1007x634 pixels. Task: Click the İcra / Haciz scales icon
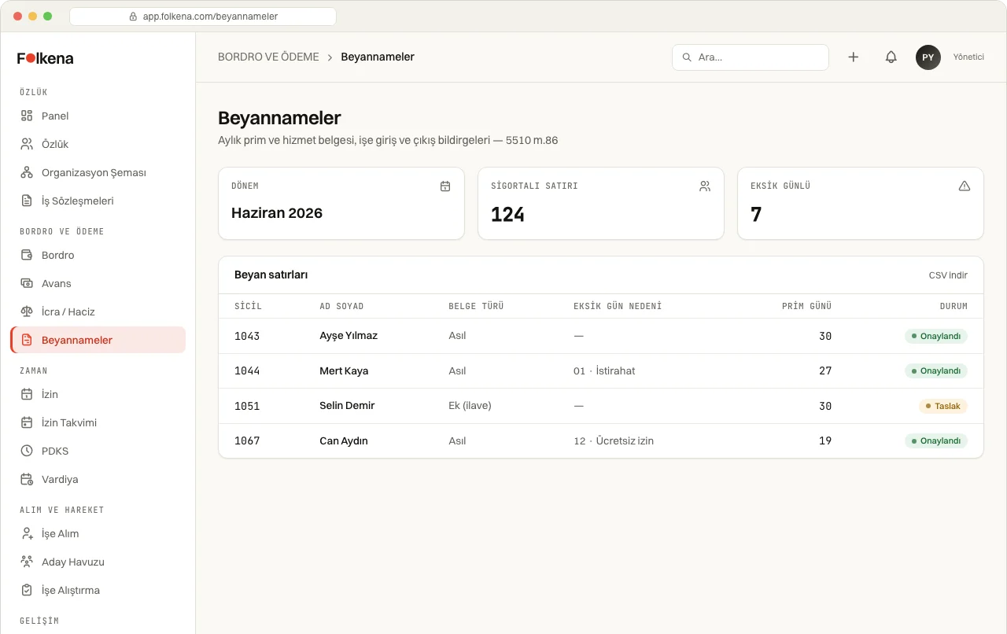click(27, 311)
